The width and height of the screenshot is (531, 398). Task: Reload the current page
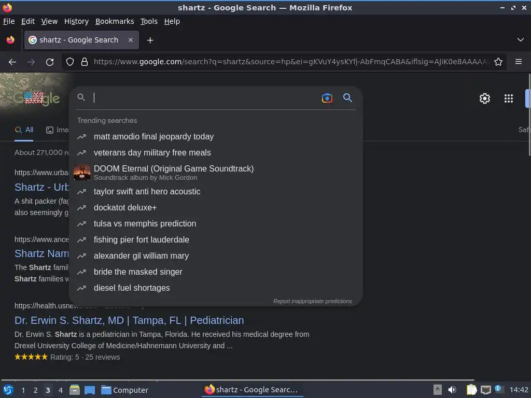coord(50,62)
